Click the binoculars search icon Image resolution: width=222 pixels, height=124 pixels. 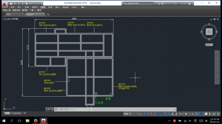click(155, 3)
